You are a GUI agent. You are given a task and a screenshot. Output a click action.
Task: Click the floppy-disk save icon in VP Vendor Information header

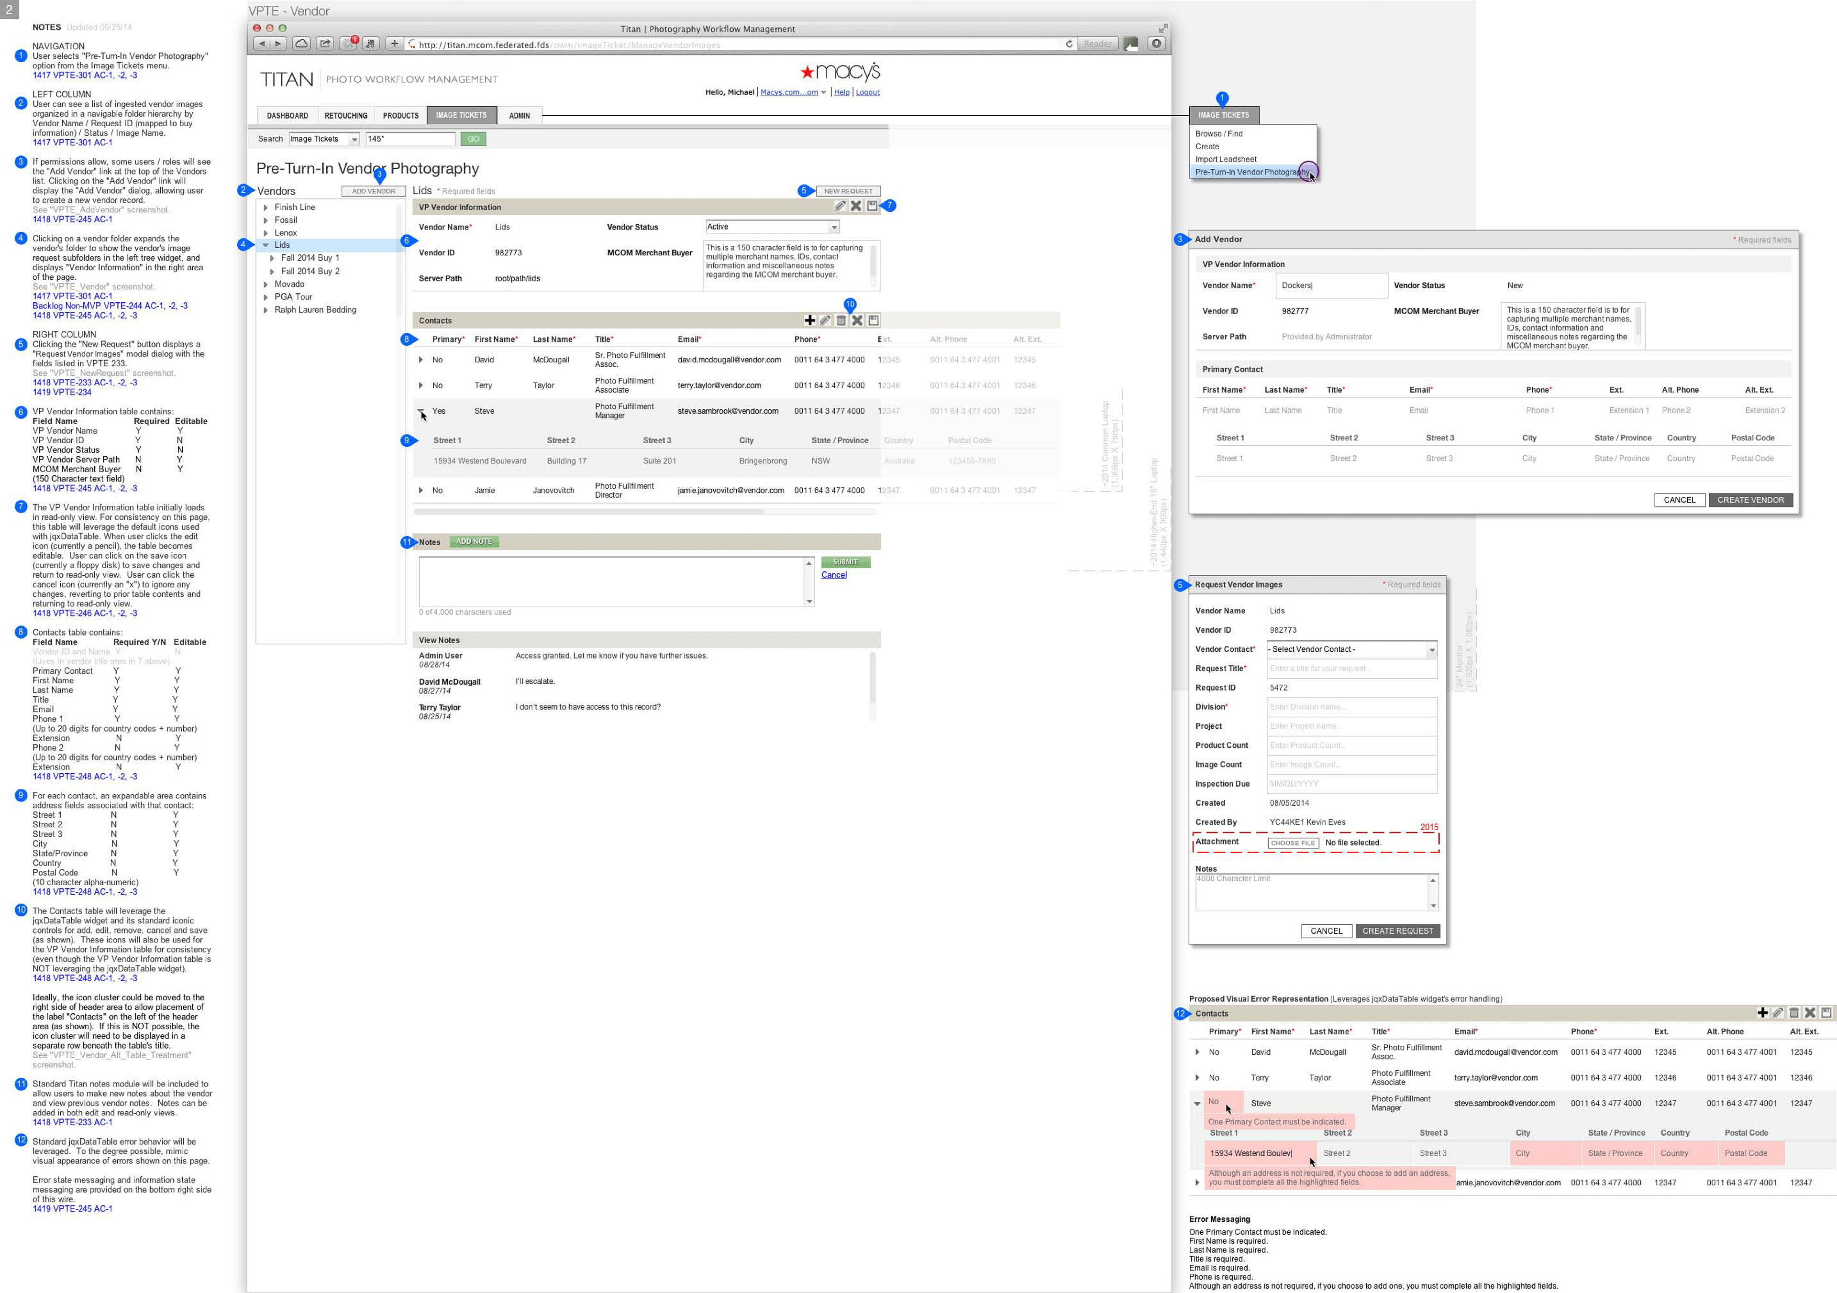[872, 206]
